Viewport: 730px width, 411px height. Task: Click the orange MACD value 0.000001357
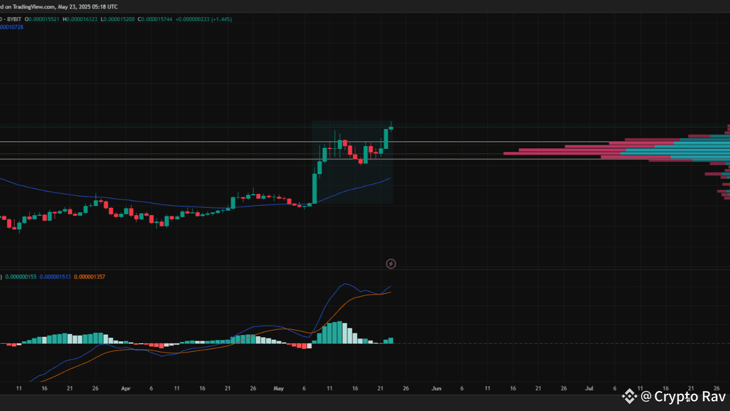pyautogui.click(x=89, y=276)
